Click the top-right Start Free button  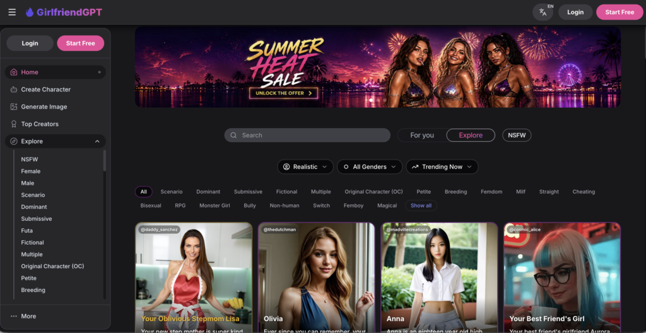click(620, 13)
